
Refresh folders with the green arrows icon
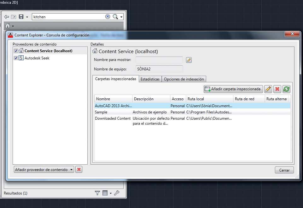click(x=286, y=89)
